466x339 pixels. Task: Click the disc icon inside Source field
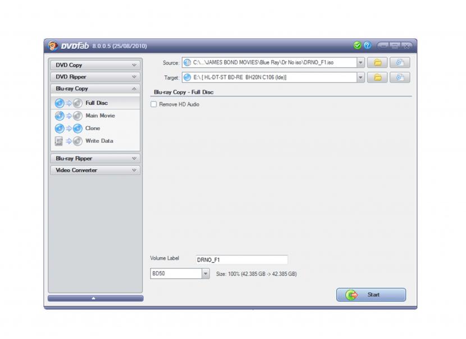(187, 63)
